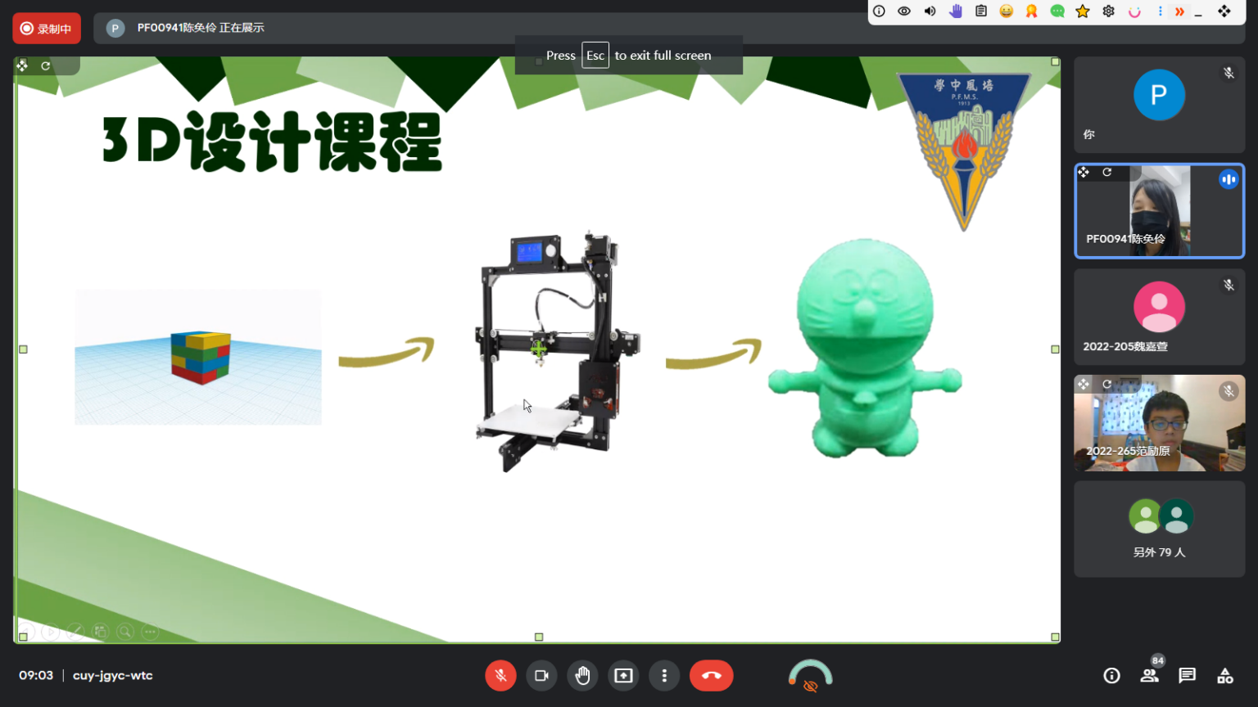The height and width of the screenshot is (707, 1258).
Task: Click the refresh icon above the presentation
Action: coord(46,65)
